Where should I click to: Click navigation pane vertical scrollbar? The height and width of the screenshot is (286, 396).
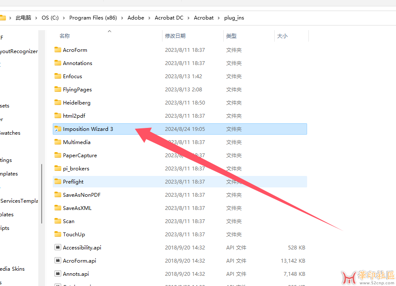click(42, 194)
